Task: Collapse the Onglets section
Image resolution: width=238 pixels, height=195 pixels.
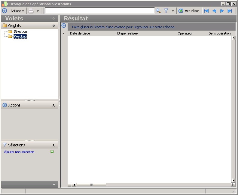Action: (x=53, y=26)
